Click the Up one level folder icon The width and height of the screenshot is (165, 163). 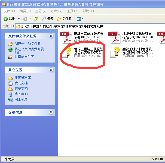tap(36, 19)
